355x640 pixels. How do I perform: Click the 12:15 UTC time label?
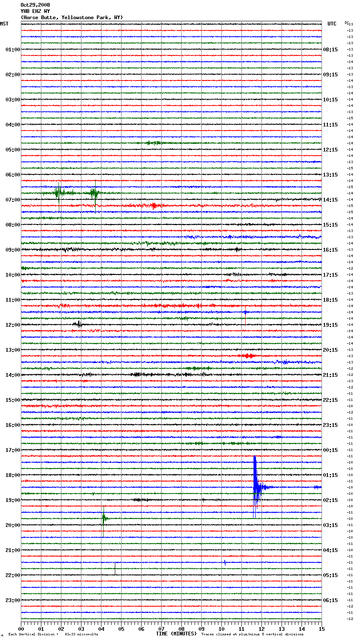tap(330, 150)
